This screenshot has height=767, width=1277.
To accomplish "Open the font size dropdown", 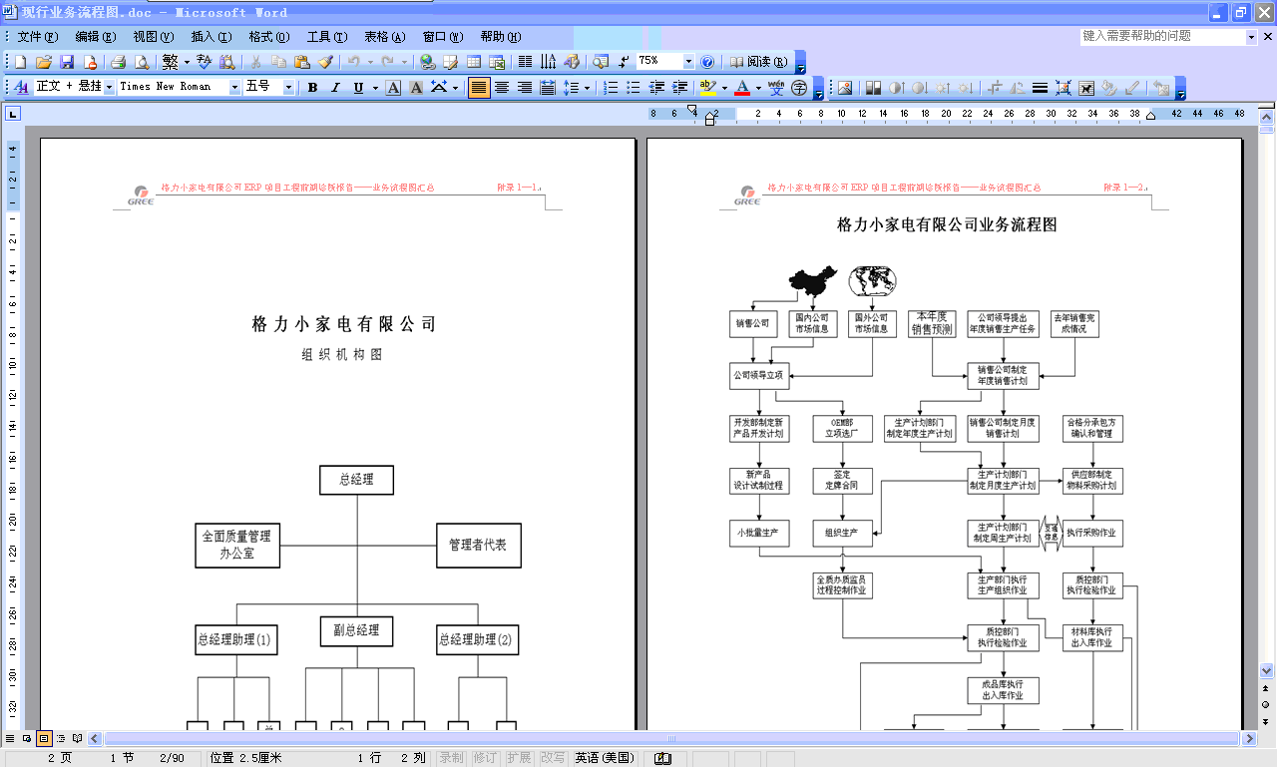I will click(289, 88).
